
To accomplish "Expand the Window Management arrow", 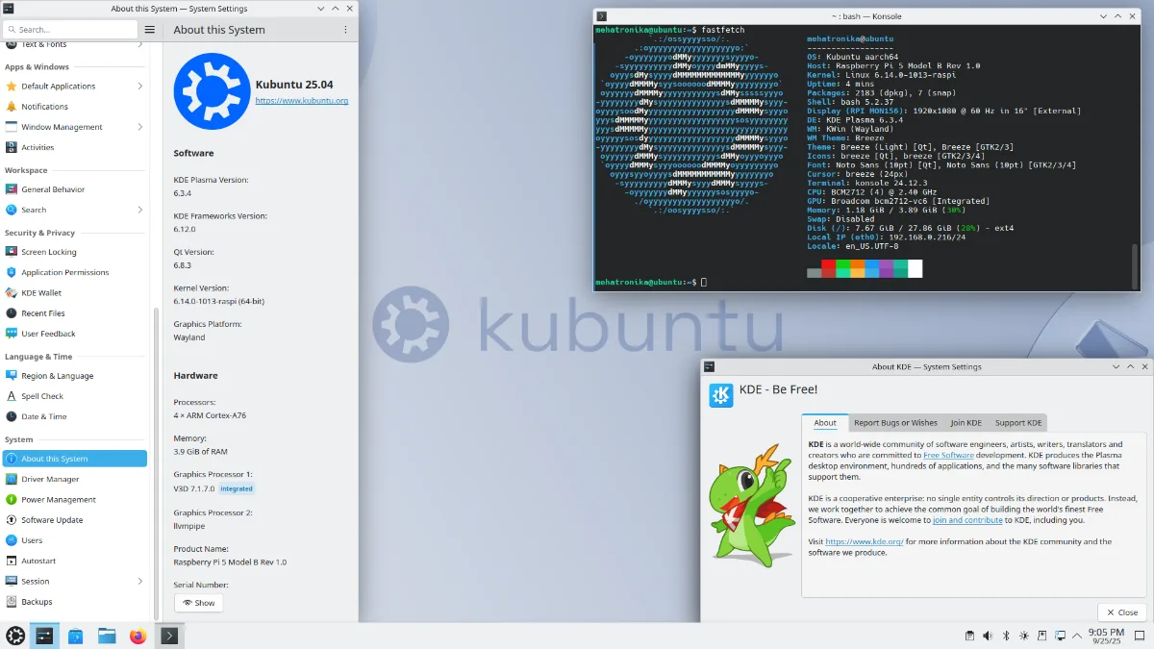I will [x=140, y=127].
